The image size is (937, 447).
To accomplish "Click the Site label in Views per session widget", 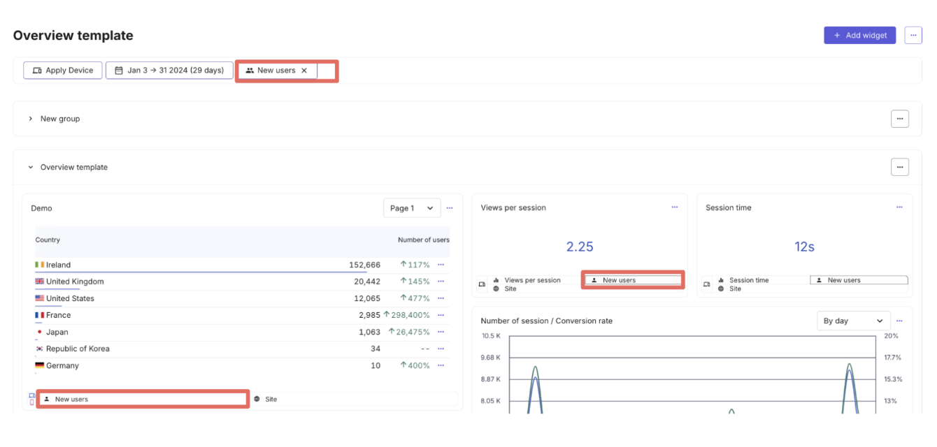I will (510, 288).
